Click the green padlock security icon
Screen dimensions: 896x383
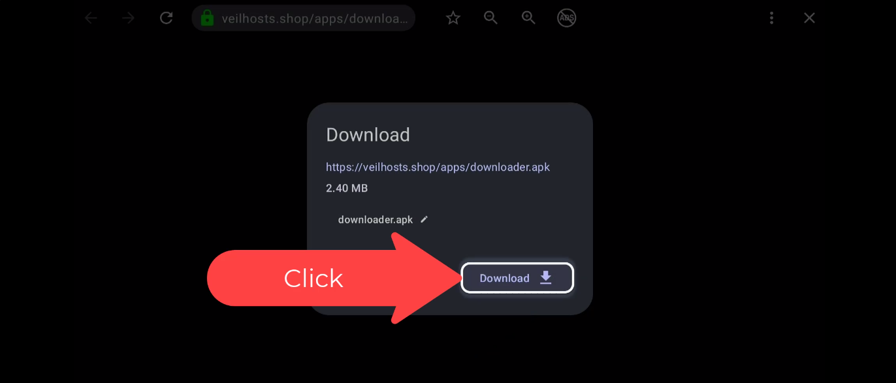[x=207, y=18]
